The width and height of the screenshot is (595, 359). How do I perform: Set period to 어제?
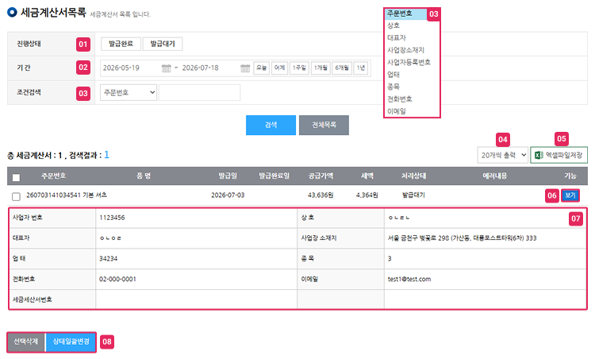[x=280, y=68]
